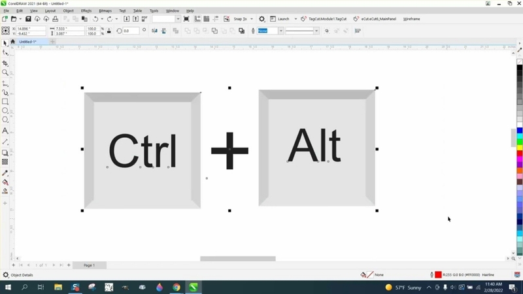Select the Drop Shadow tool
Image resolution: width=523 pixels, height=294 pixels.
point(5,153)
